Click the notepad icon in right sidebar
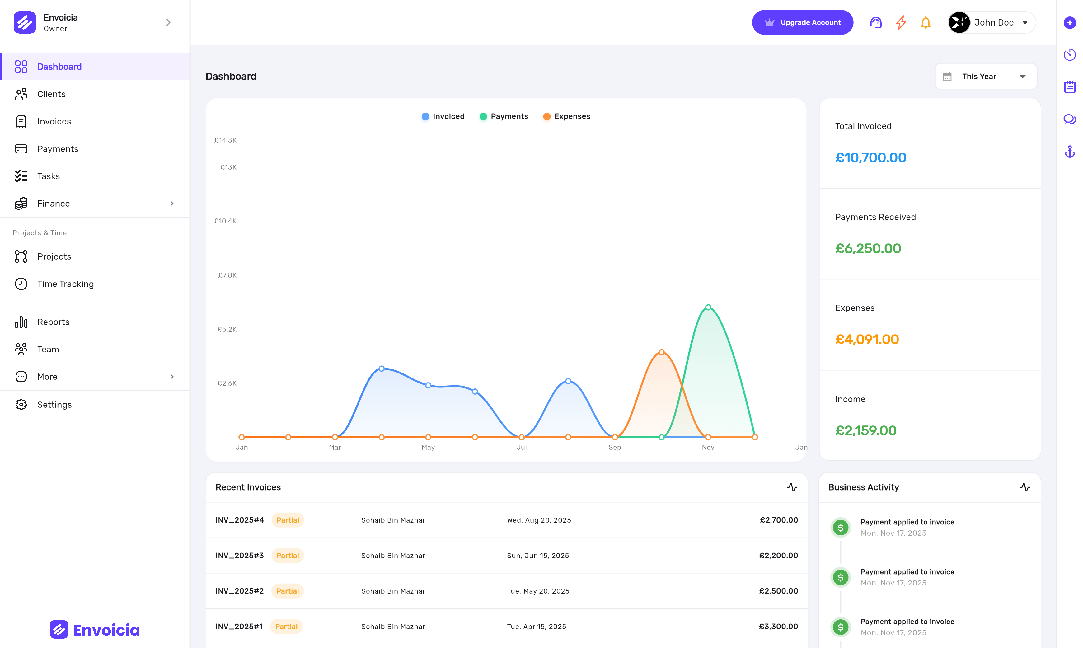The image size is (1083, 648). tap(1070, 87)
